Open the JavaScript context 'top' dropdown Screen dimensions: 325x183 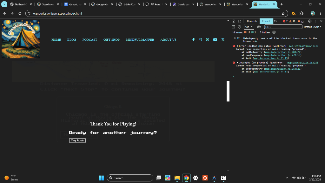tap(249, 27)
